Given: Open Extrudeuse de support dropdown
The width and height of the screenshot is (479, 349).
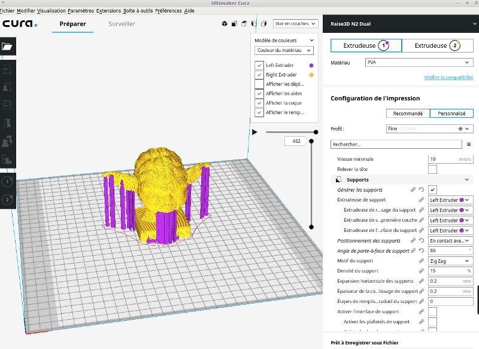Looking at the screenshot, I should click(x=451, y=200).
